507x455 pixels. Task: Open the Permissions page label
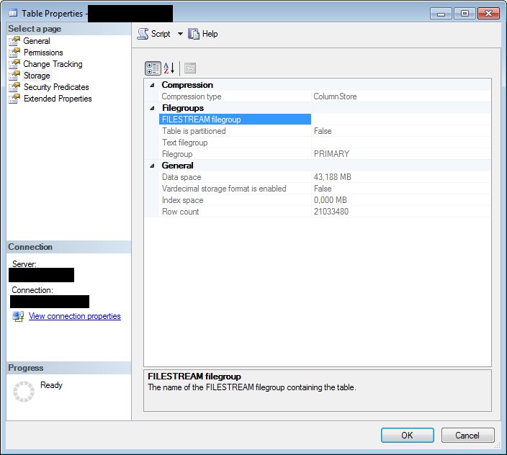(x=43, y=53)
